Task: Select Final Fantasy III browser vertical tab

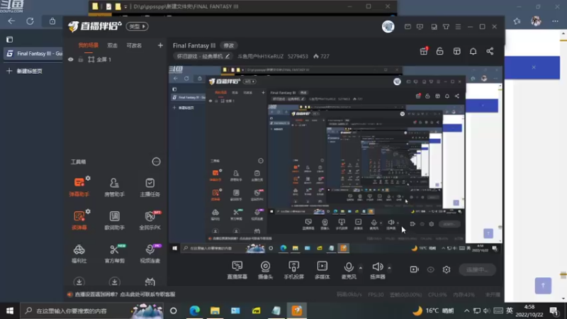Action: tap(34, 54)
